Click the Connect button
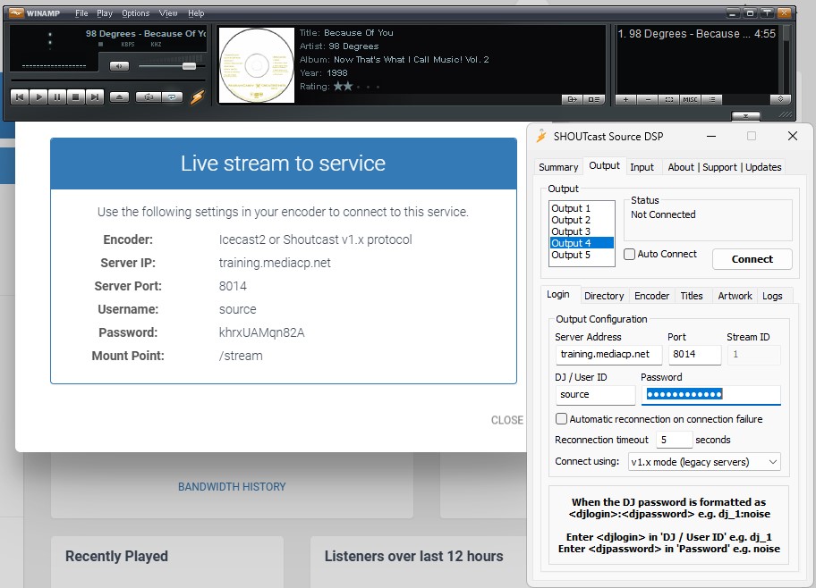 (x=752, y=259)
